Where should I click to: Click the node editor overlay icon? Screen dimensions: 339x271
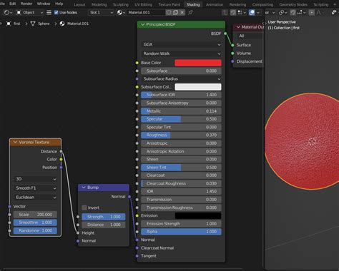point(252,12)
